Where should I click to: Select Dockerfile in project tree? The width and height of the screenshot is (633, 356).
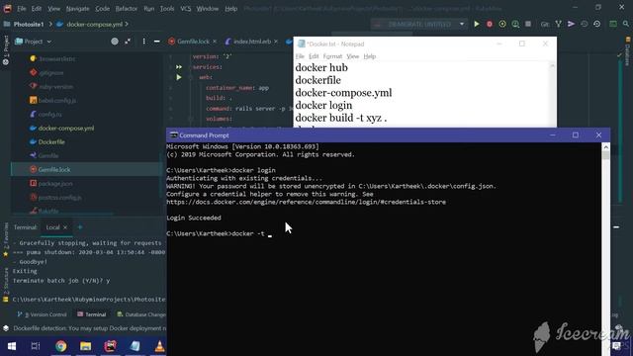(51, 142)
